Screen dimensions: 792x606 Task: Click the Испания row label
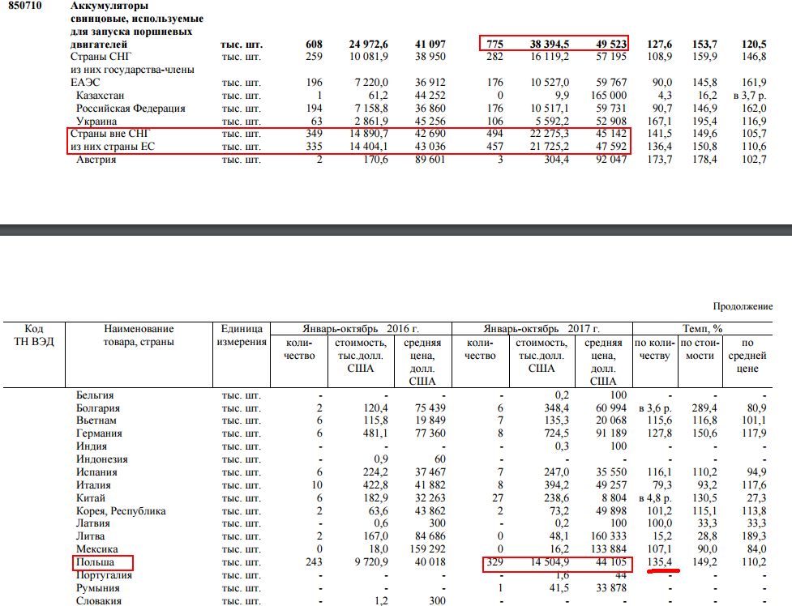[x=96, y=472]
